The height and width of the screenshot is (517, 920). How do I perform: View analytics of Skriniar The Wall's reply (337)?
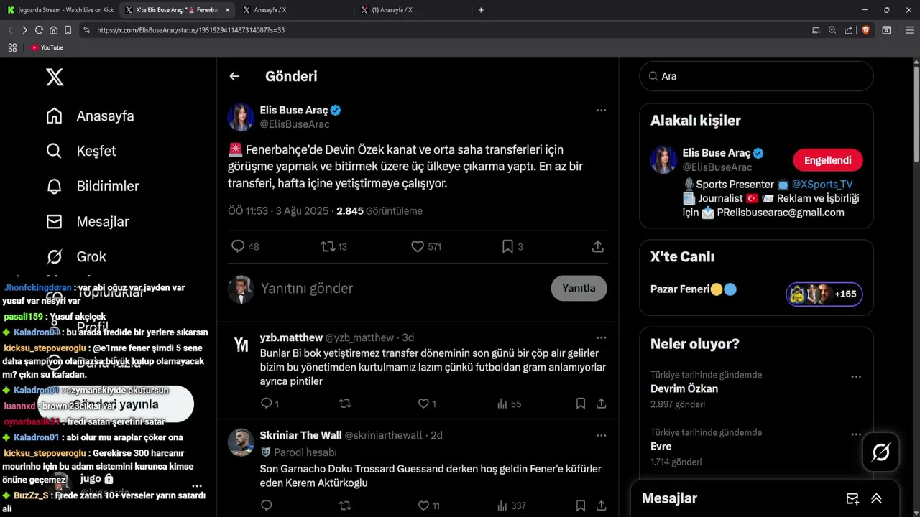click(511, 506)
